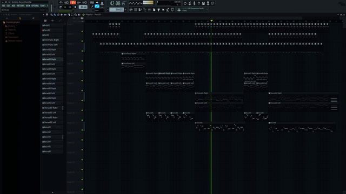This screenshot has width=346, height=194.
Task: Open the TOOLS menu
Action: [43, 6]
